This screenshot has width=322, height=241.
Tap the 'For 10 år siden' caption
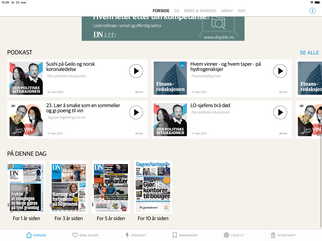point(153,219)
